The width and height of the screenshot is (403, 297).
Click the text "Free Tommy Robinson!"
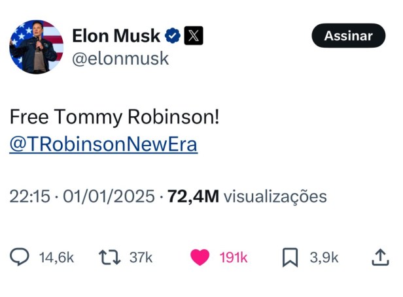(x=114, y=117)
